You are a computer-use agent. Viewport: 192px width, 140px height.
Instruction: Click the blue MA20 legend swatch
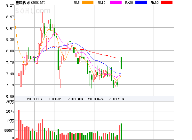pos(141,2)
